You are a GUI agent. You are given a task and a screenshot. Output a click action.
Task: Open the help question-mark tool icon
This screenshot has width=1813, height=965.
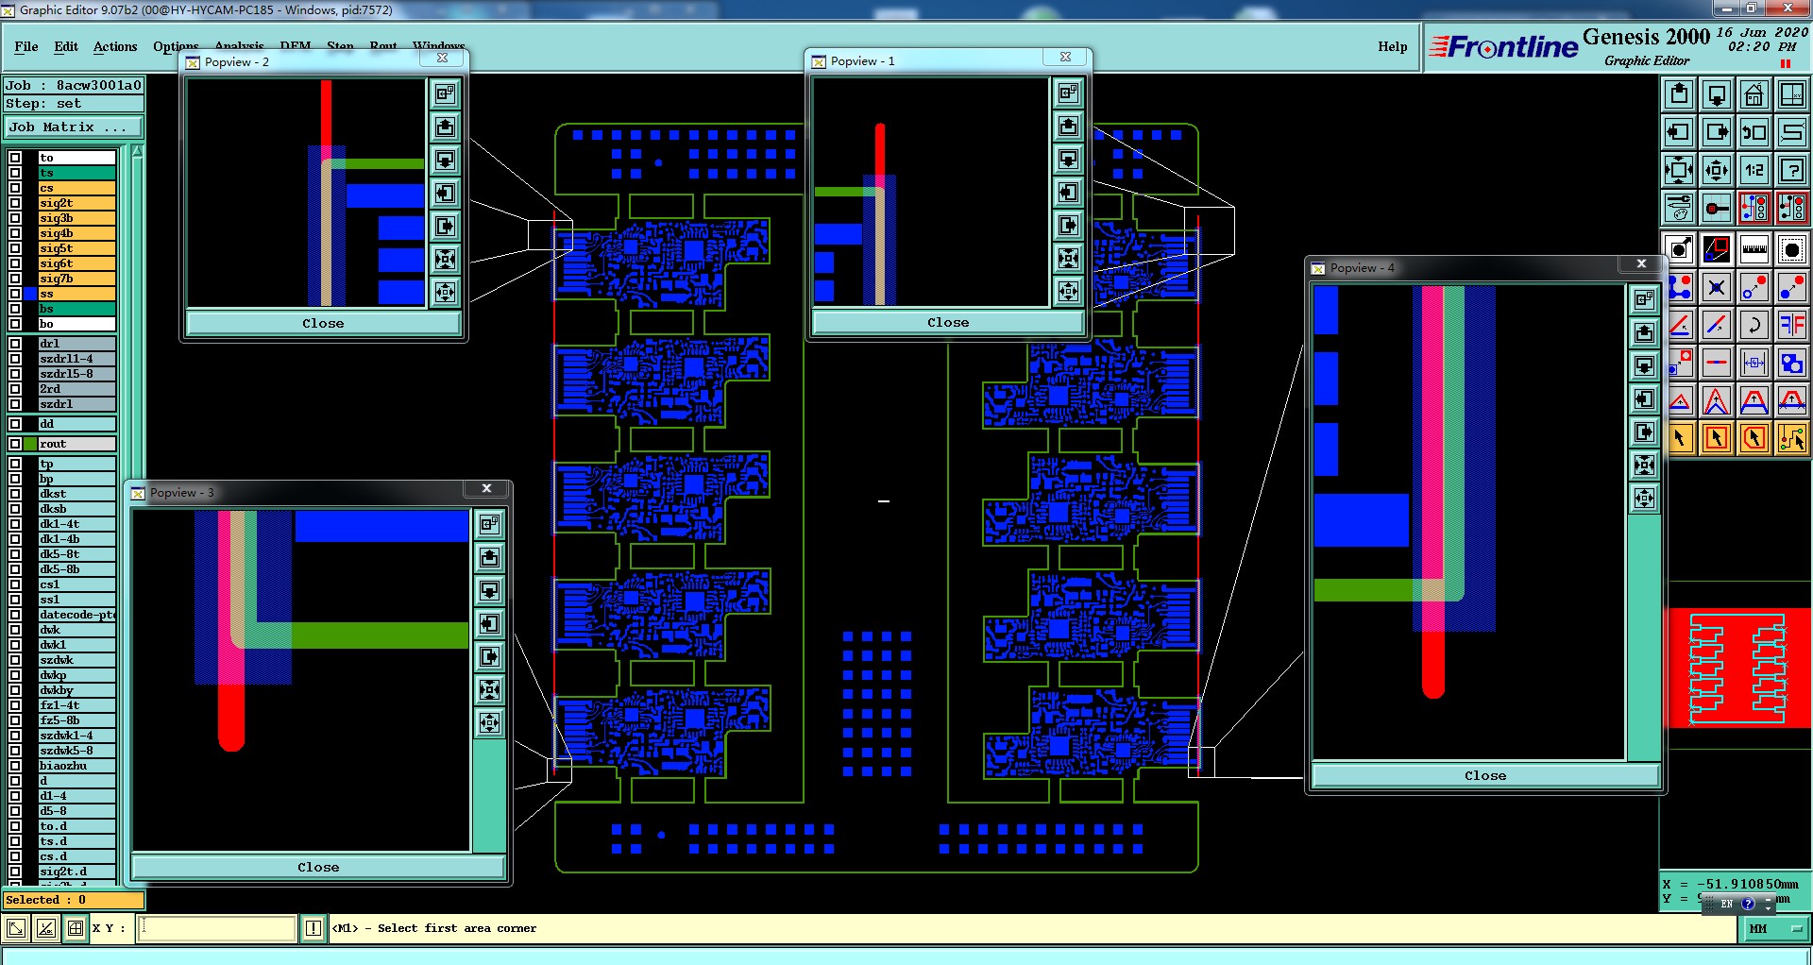click(x=1792, y=170)
